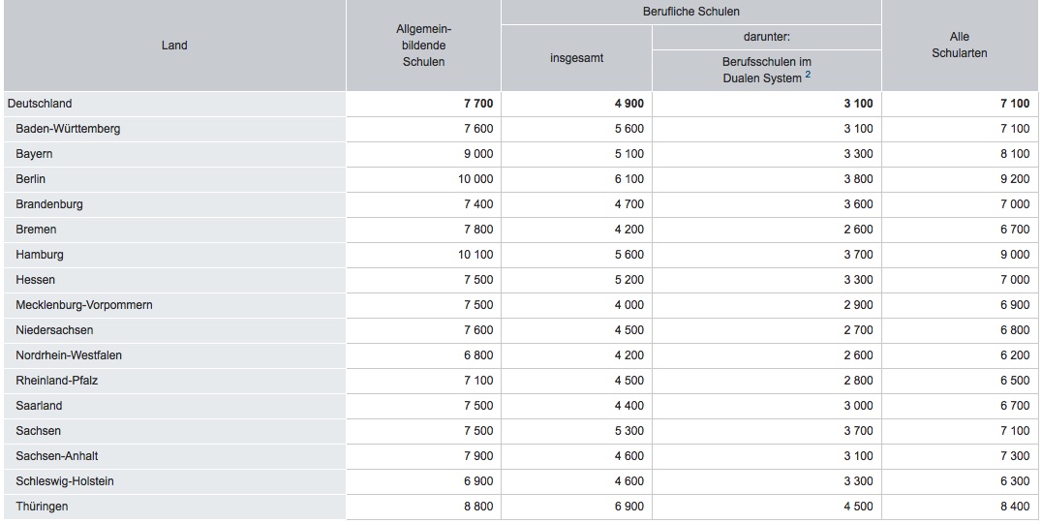The width and height of the screenshot is (1042, 523).
Task: Select the Mecklenburg-Vorpommern row label
Action: (84, 305)
